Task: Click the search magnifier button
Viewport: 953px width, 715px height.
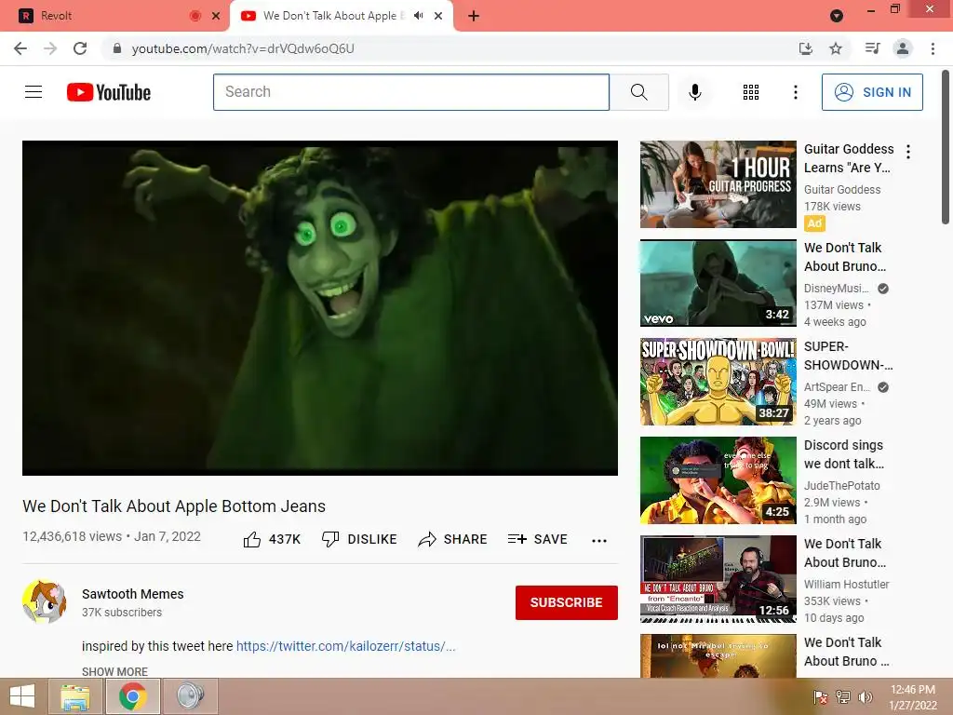Action: click(638, 92)
